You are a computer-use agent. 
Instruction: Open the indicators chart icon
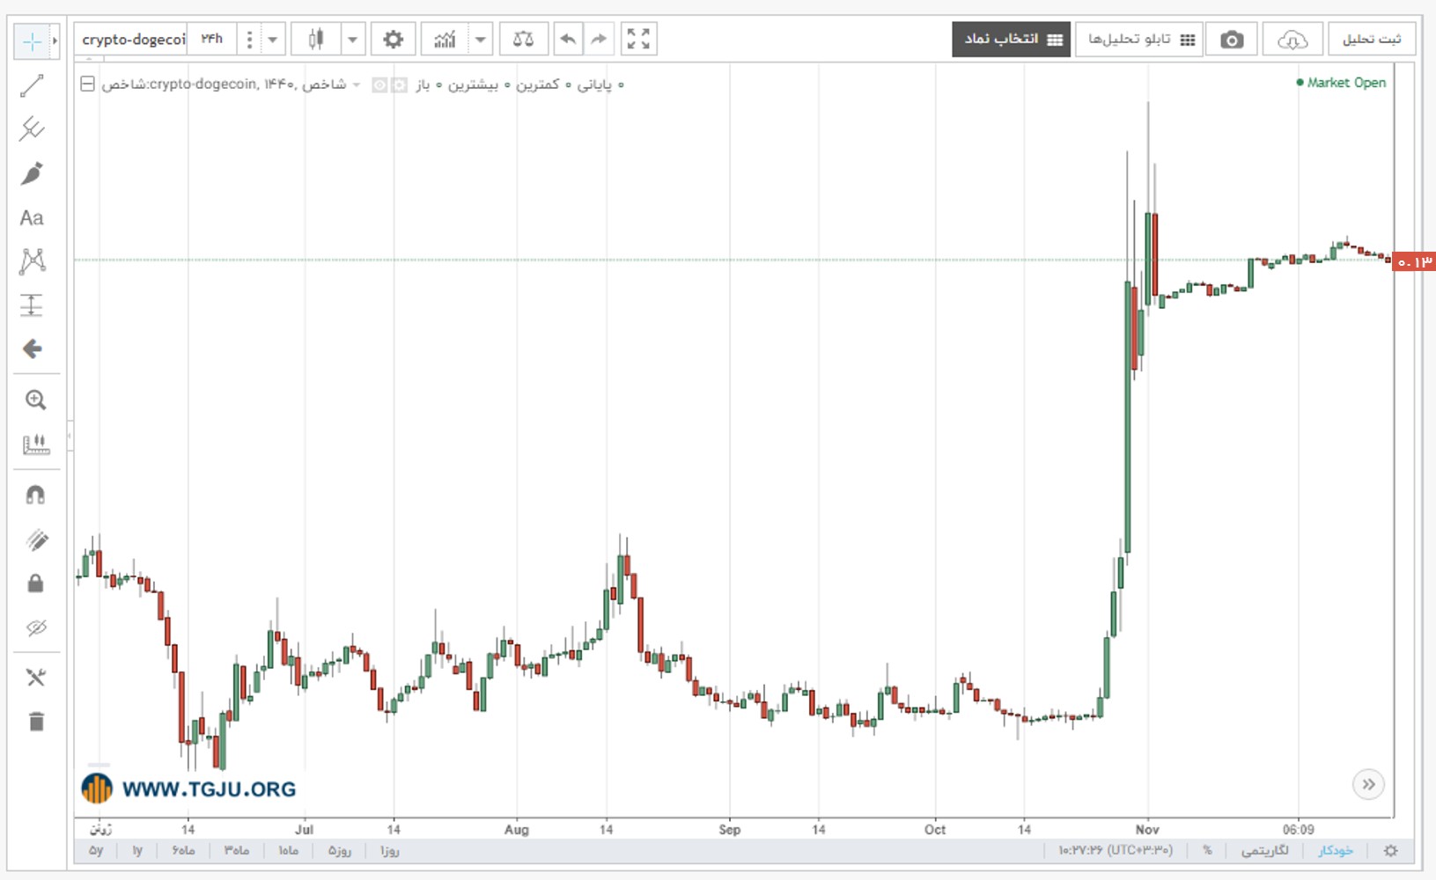445,40
